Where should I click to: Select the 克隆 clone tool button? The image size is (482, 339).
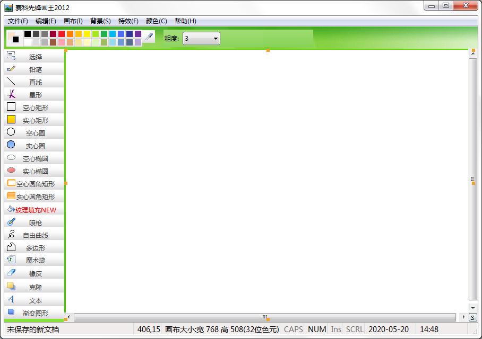point(34,287)
